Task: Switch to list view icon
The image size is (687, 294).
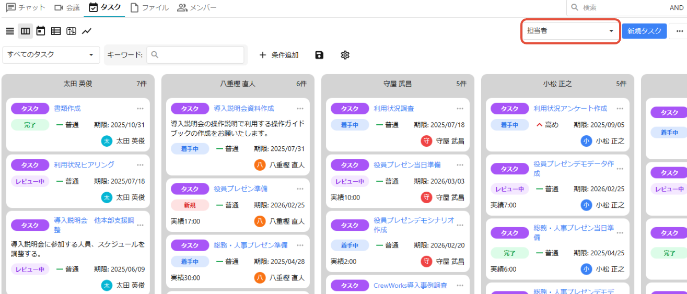Action: point(10,31)
